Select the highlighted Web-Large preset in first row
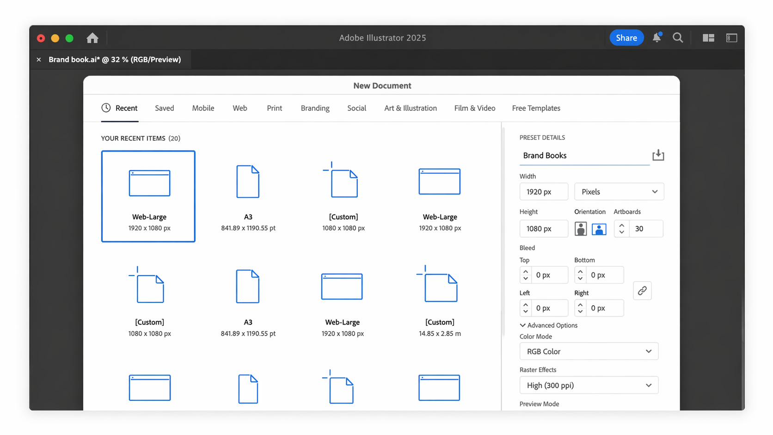The image size is (773, 435). coord(148,196)
